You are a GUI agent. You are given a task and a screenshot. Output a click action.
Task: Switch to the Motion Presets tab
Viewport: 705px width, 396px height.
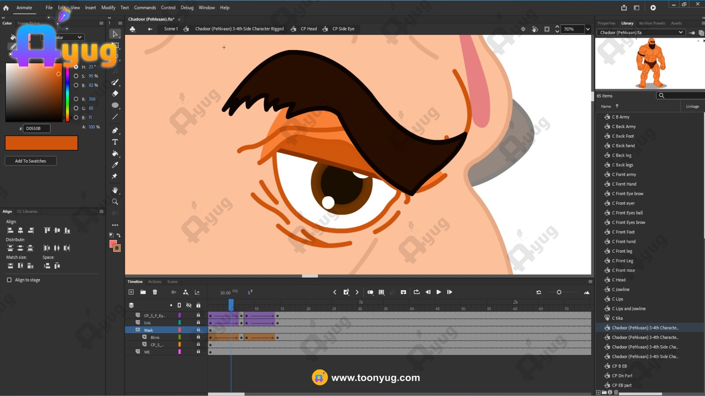coord(652,23)
